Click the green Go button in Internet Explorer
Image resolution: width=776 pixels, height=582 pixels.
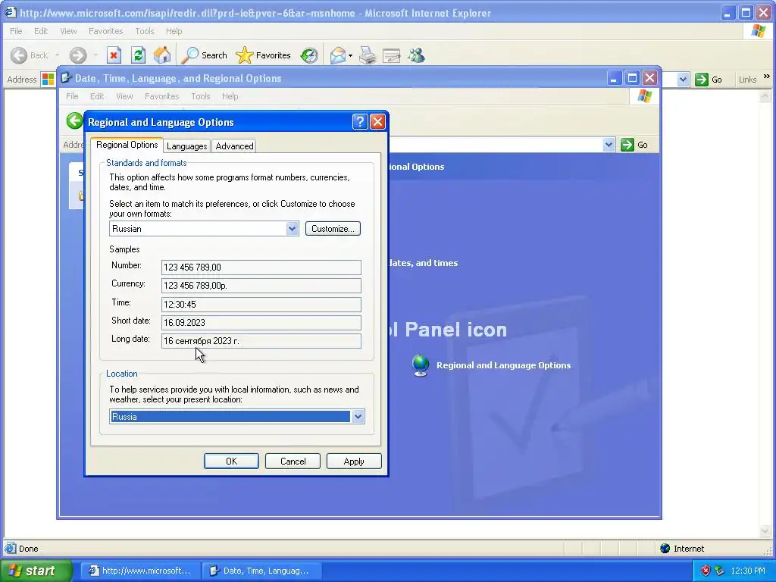tap(709, 79)
